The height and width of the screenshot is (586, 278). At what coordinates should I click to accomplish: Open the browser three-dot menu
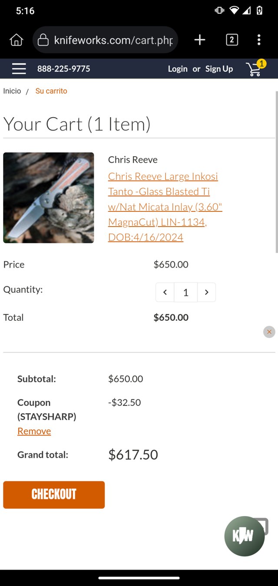(x=259, y=40)
